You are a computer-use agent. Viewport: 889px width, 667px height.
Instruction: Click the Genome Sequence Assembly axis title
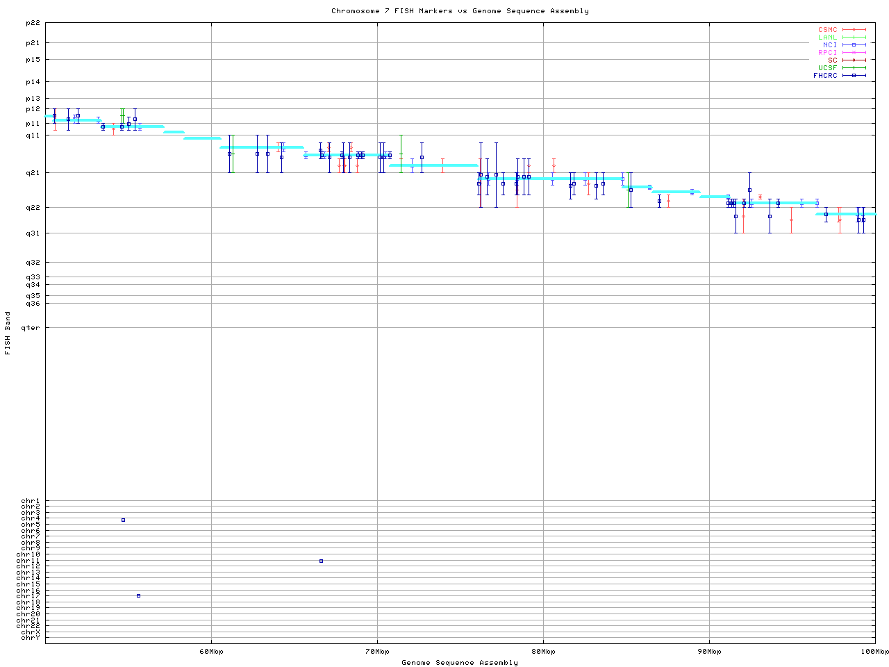click(460, 663)
